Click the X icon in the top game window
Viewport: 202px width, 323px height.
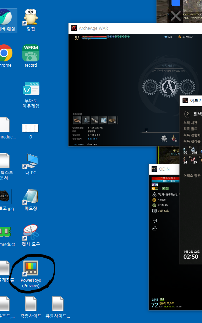pyautogui.click(x=176, y=16)
